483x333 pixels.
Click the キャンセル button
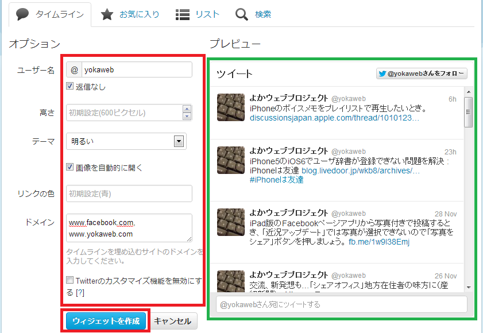pos(173,321)
